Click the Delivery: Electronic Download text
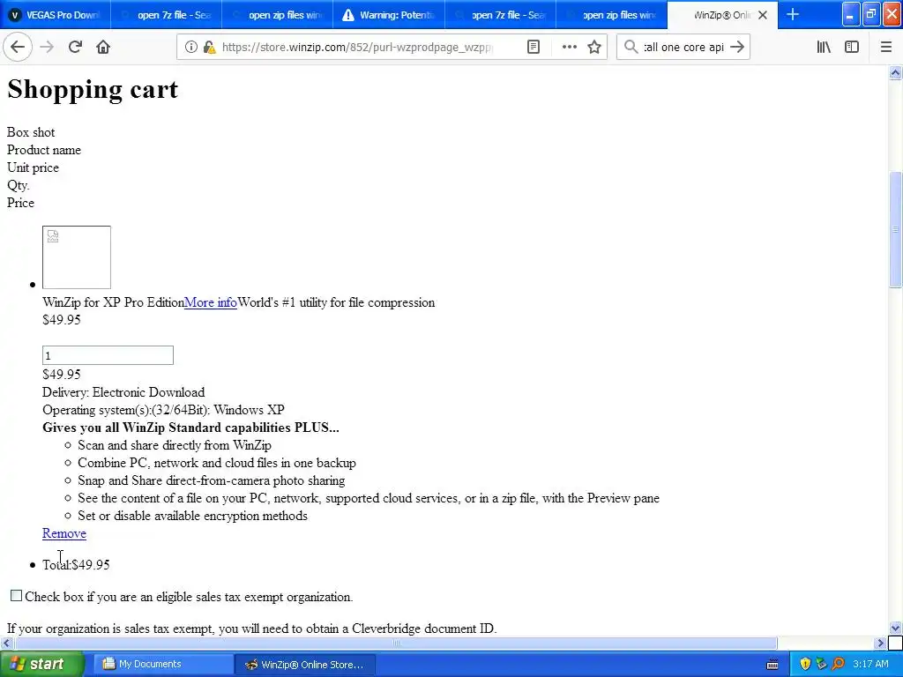The height and width of the screenshot is (677, 903). tap(123, 392)
